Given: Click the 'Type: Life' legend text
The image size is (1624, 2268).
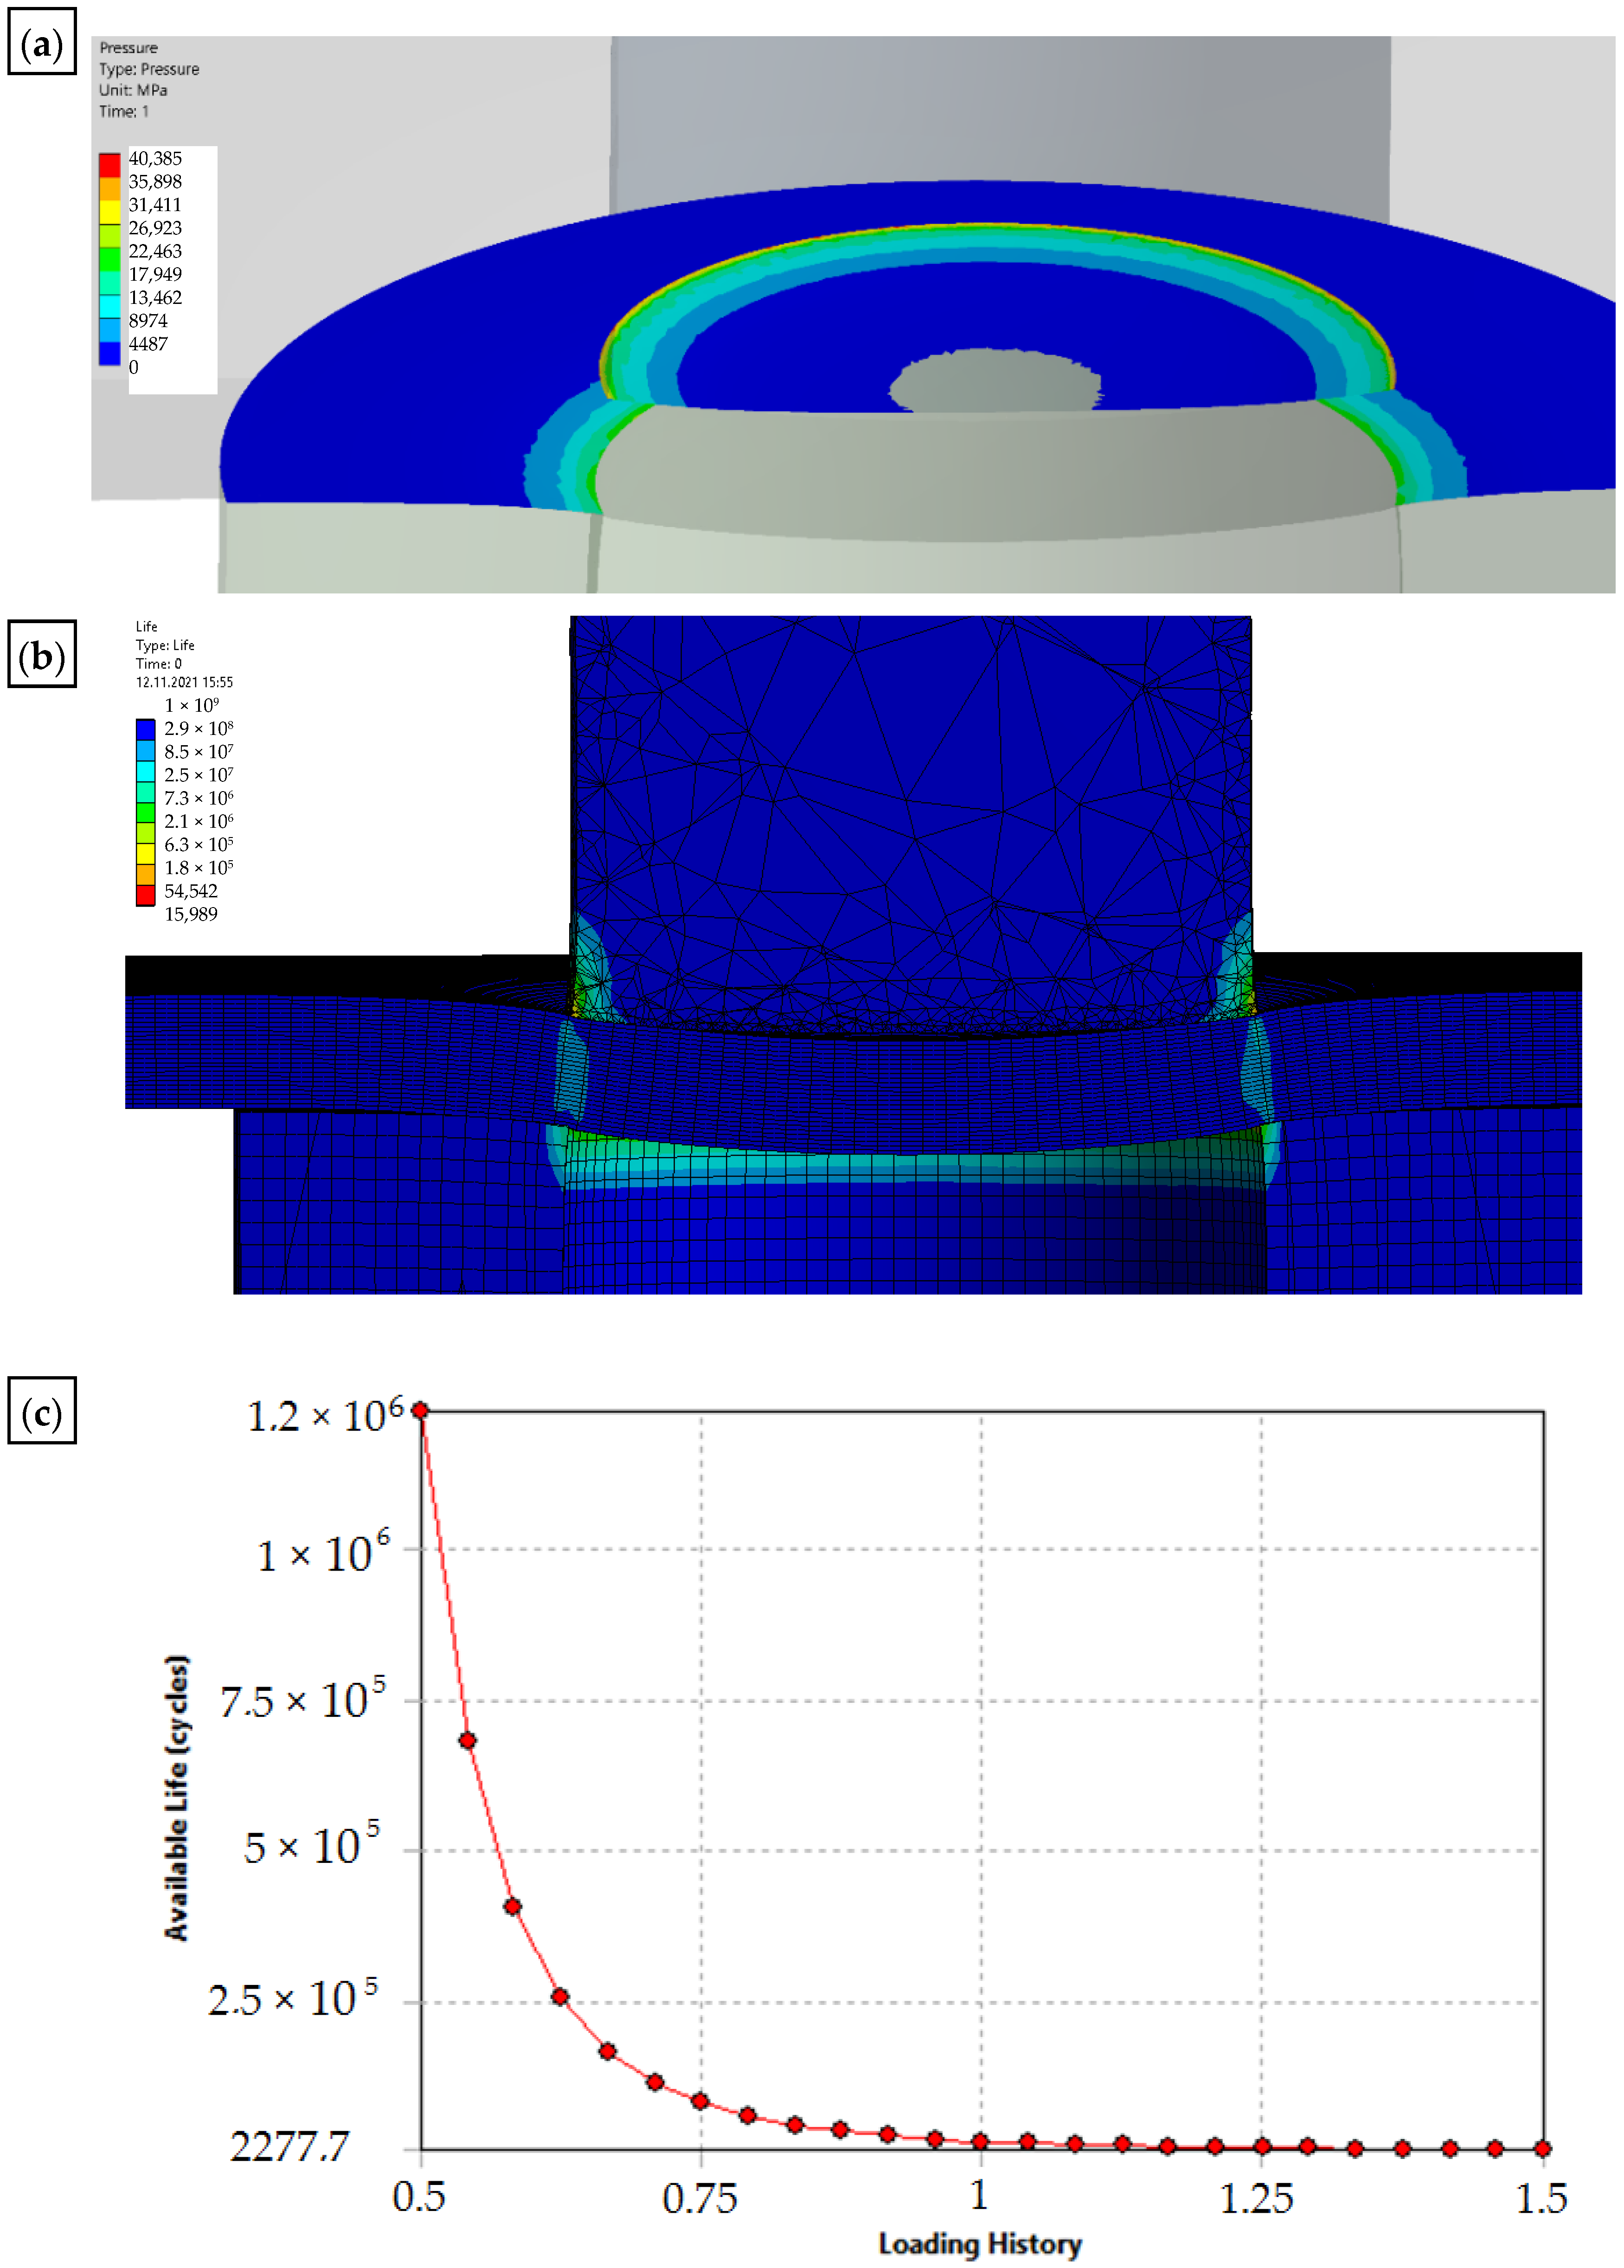Looking at the screenshot, I should pos(165,645).
